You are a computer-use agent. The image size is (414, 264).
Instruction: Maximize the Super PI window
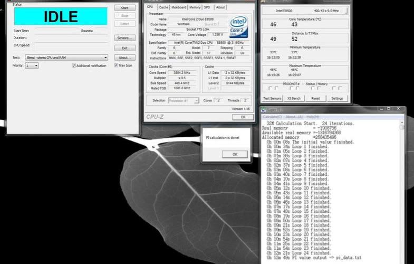click(389, 109)
